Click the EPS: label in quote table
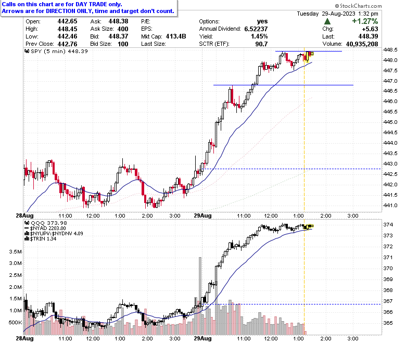Screen dimensions: 406x343 pos(147,29)
